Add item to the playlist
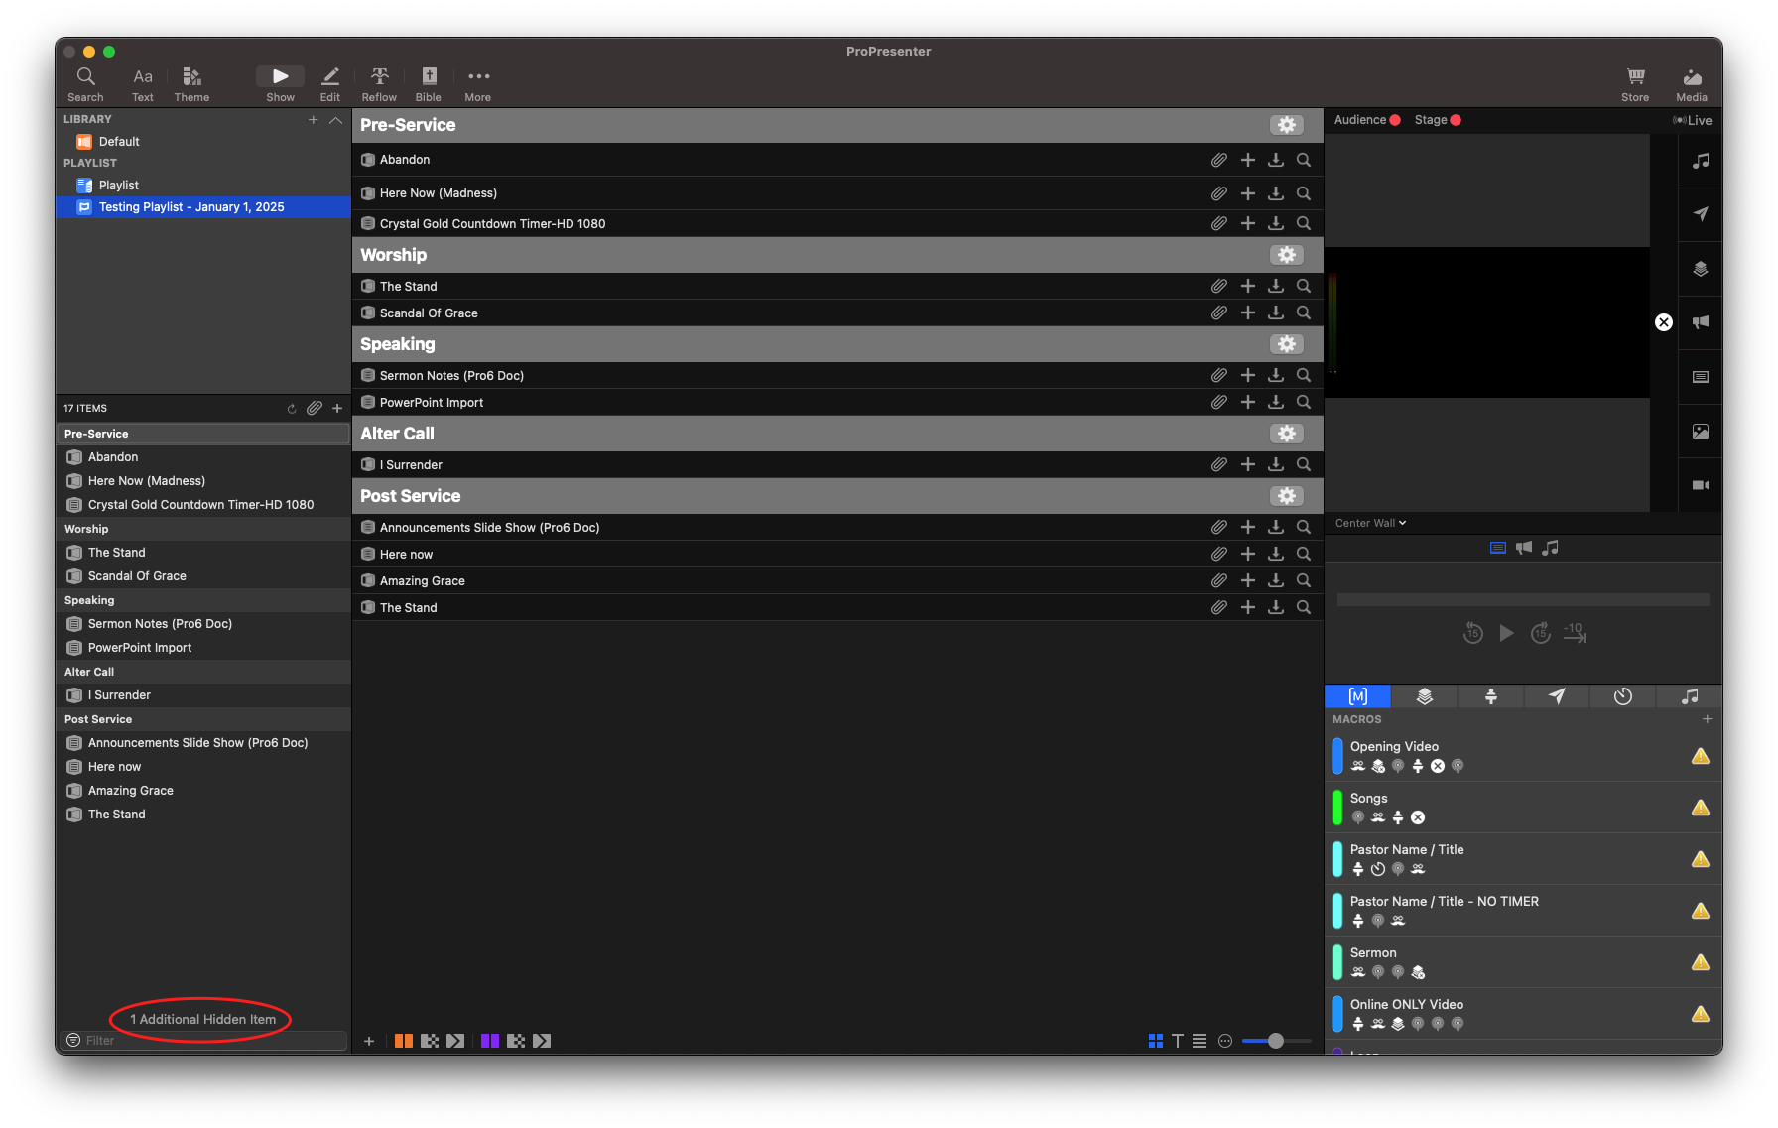The height and width of the screenshot is (1128, 1778). coord(337,408)
